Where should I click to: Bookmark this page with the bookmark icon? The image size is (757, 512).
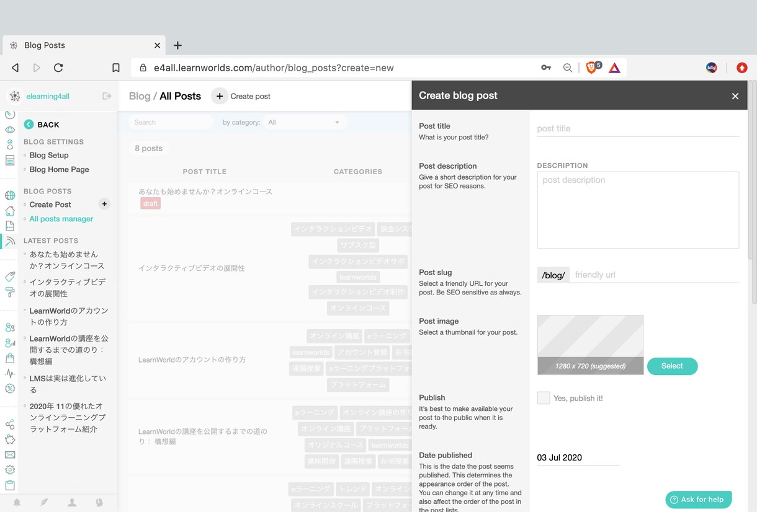pyautogui.click(x=116, y=68)
